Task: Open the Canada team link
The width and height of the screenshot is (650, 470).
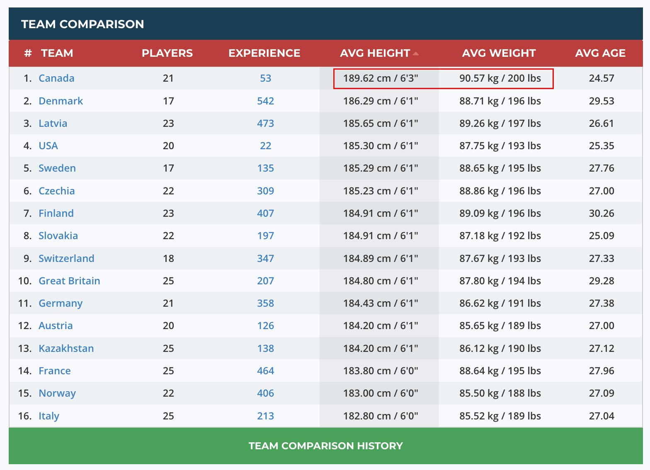Action: (56, 78)
